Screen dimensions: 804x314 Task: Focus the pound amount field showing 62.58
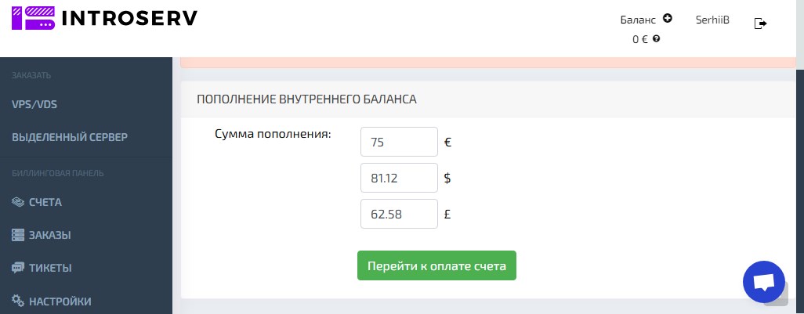click(x=399, y=214)
